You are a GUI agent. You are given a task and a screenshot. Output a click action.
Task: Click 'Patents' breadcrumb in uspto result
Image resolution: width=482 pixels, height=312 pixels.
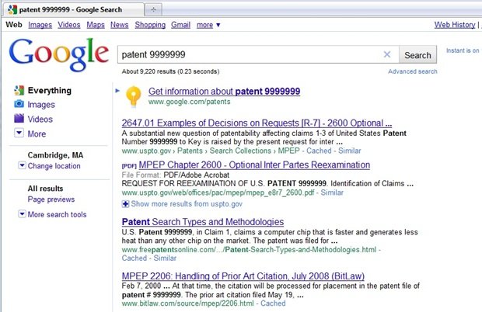(190, 151)
